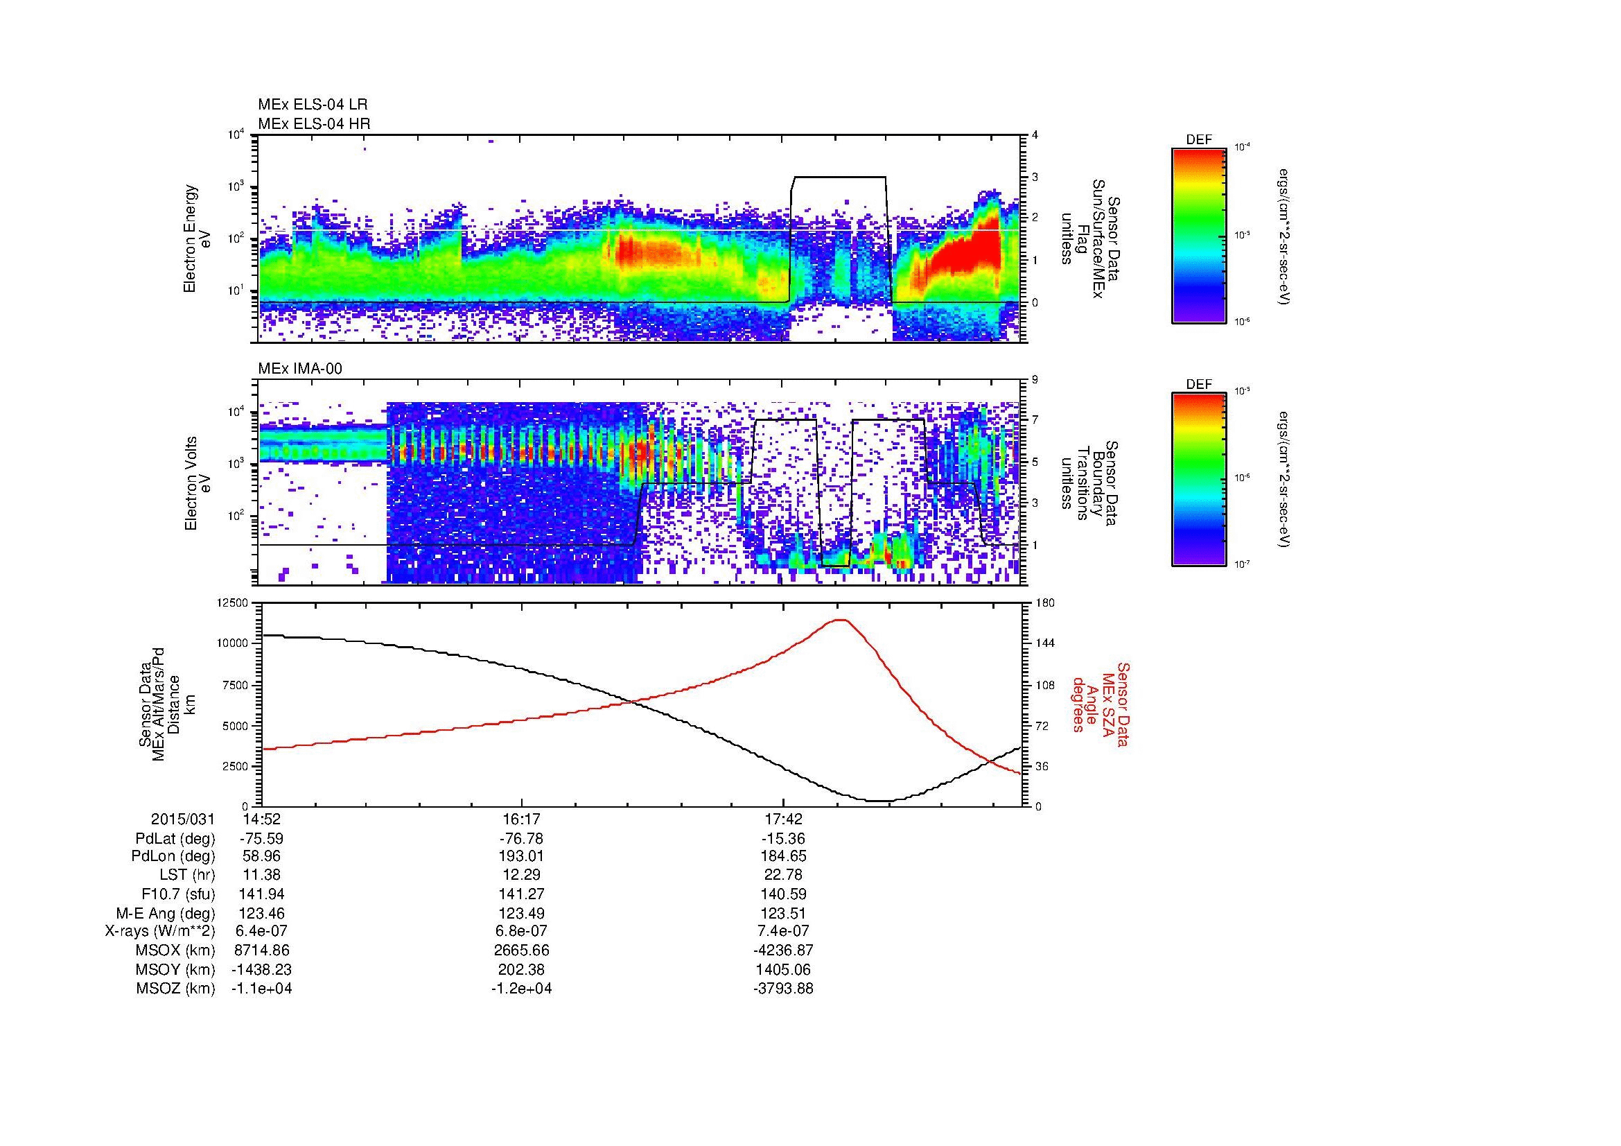Click the time tick label '17:42'

(784, 819)
